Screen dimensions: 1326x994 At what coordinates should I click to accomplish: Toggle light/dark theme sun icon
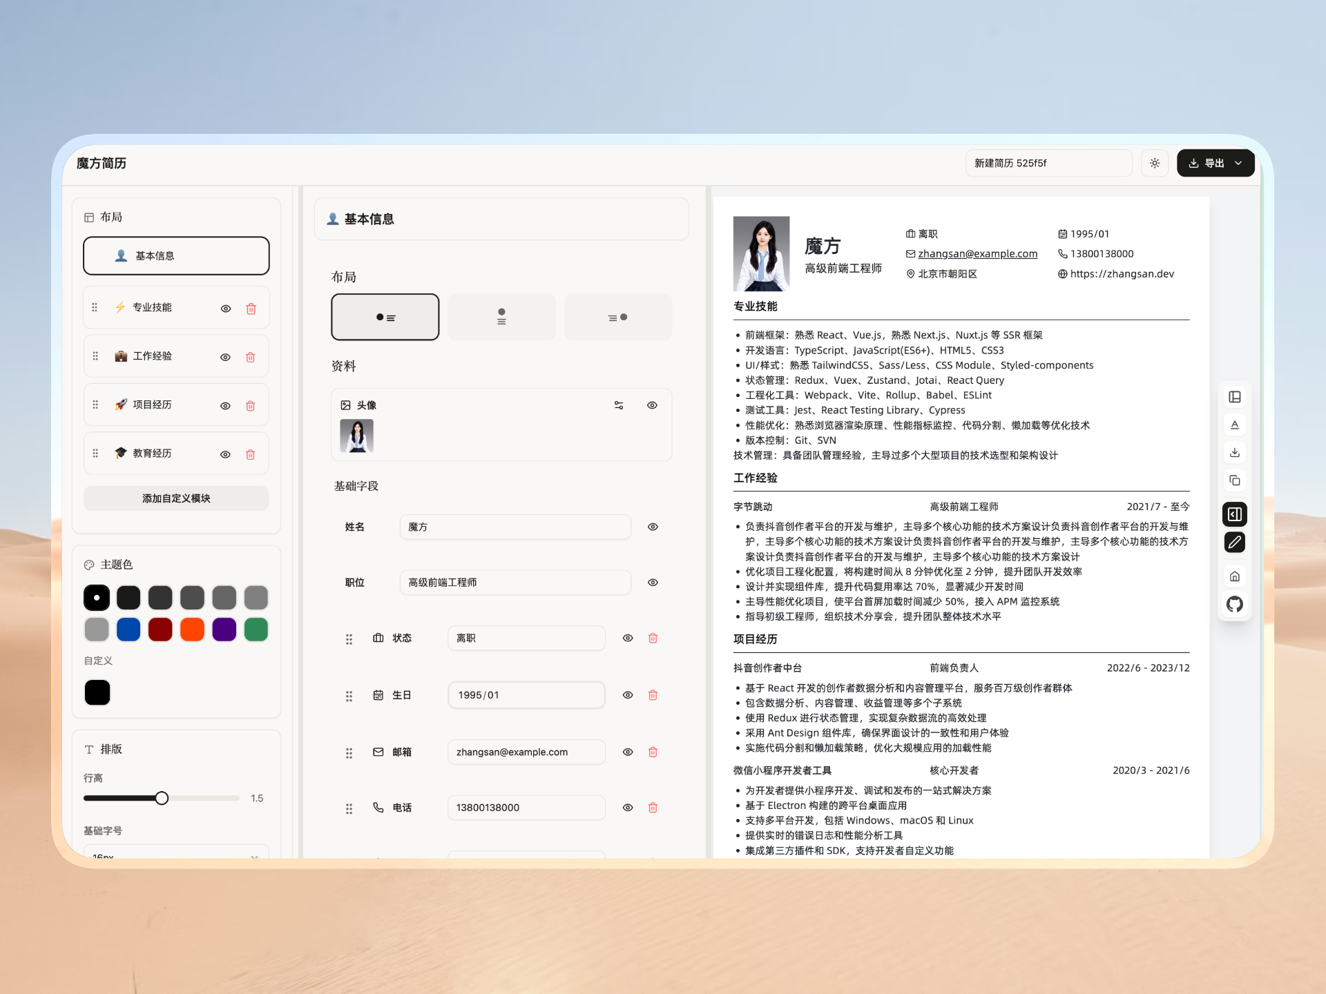(1155, 164)
